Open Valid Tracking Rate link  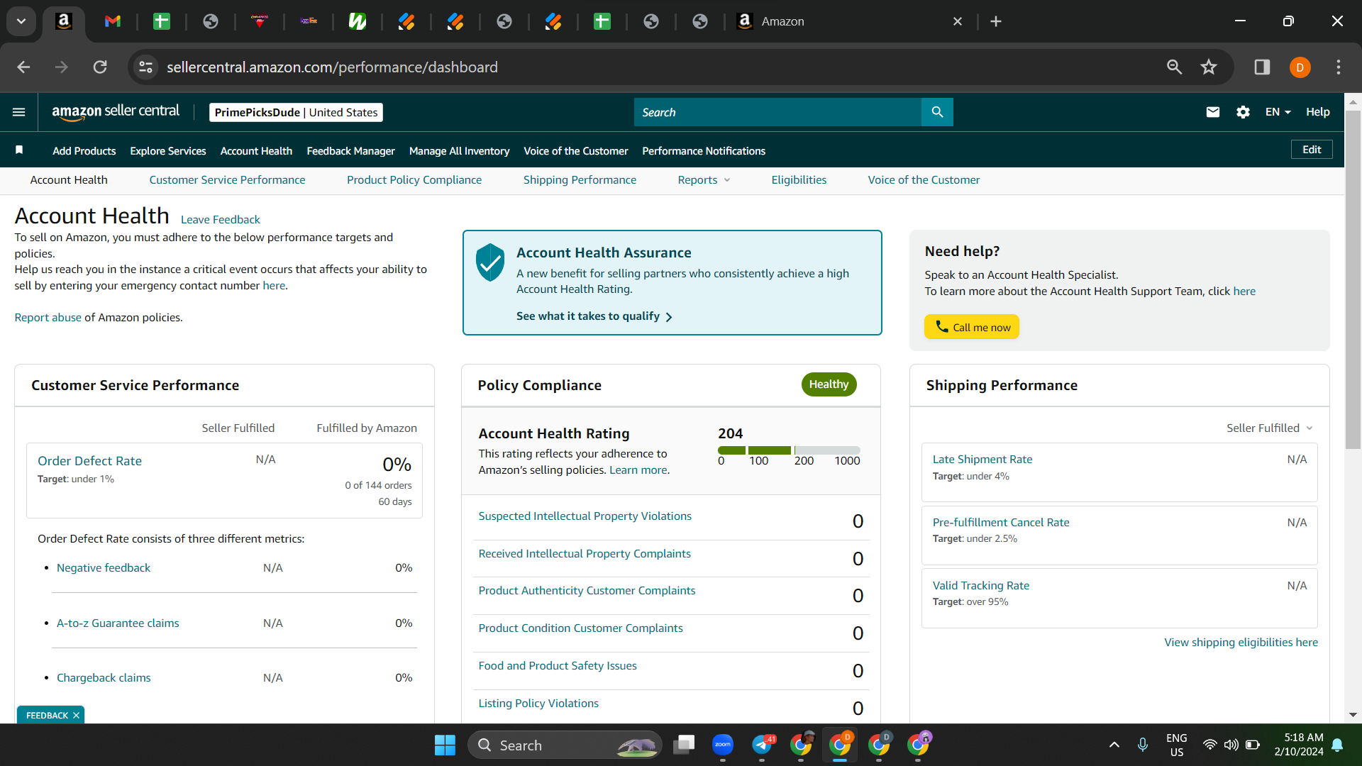981,586
